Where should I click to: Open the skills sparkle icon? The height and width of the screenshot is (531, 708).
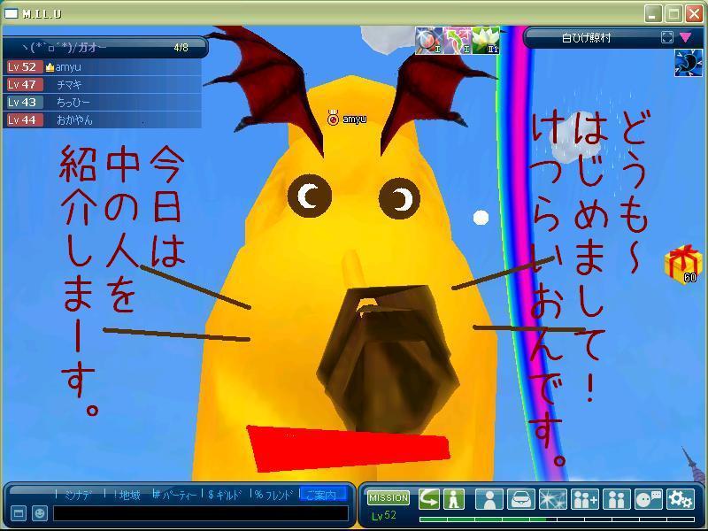(552, 499)
